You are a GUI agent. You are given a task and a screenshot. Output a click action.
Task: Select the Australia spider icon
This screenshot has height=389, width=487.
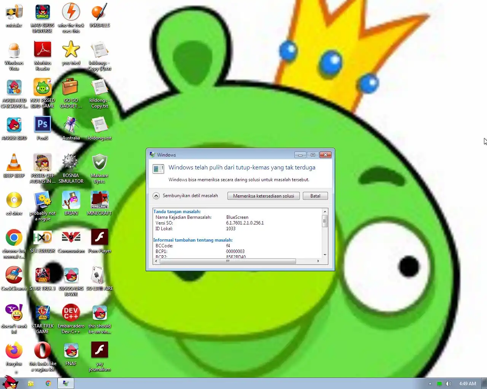tap(71, 128)
